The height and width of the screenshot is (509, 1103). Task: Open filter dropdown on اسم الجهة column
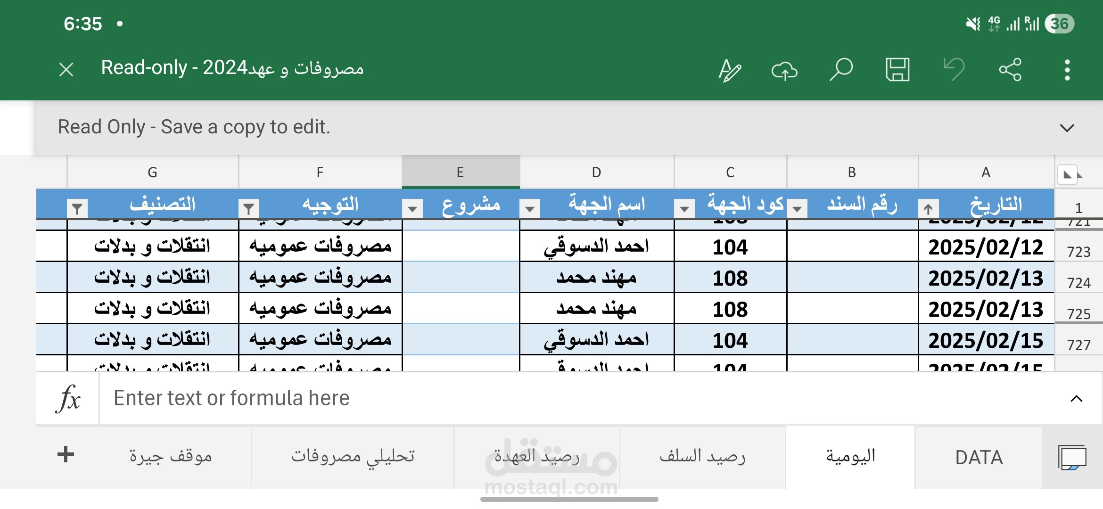coord(530,207)
